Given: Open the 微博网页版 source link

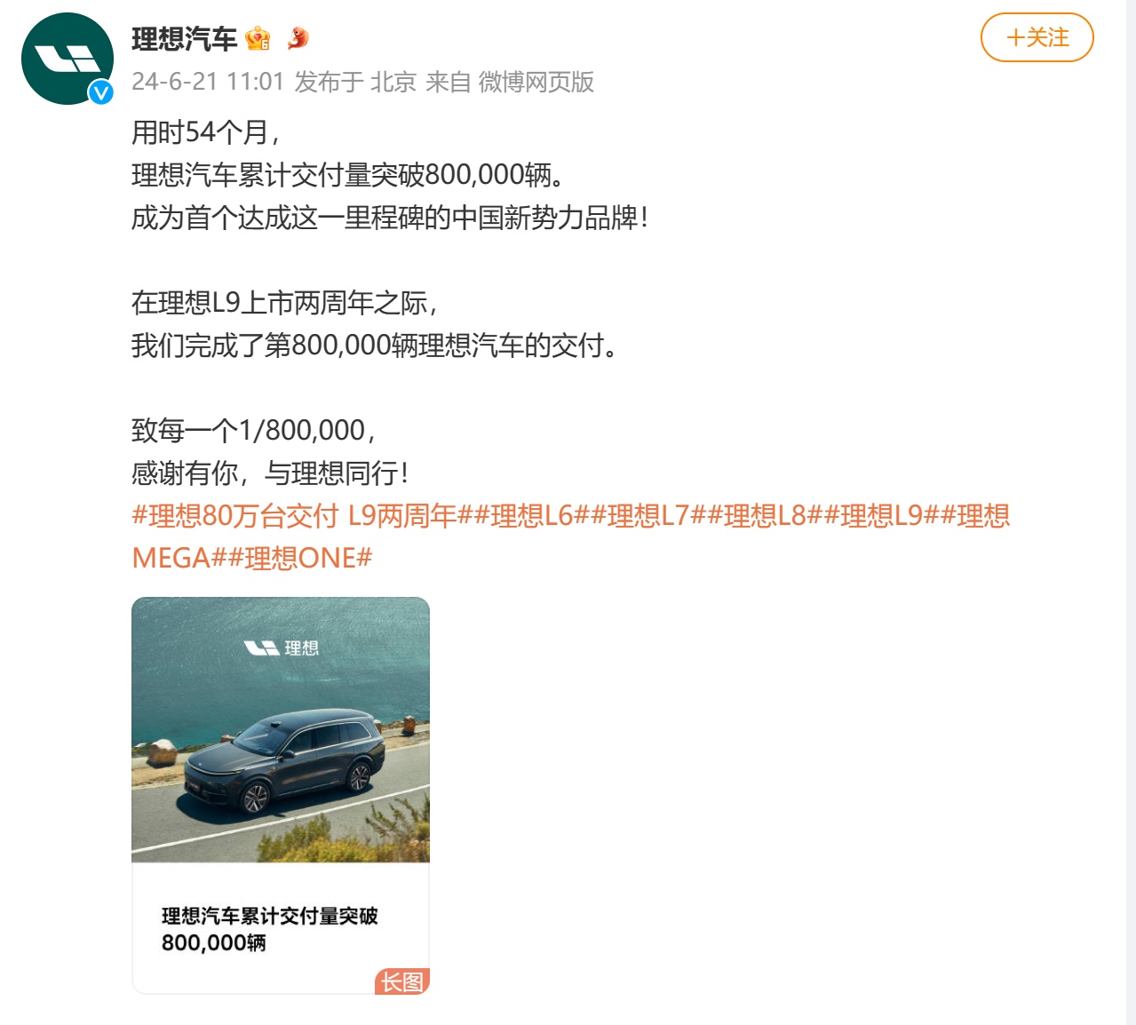Looking at the screenshot, I should coord(536,82).
